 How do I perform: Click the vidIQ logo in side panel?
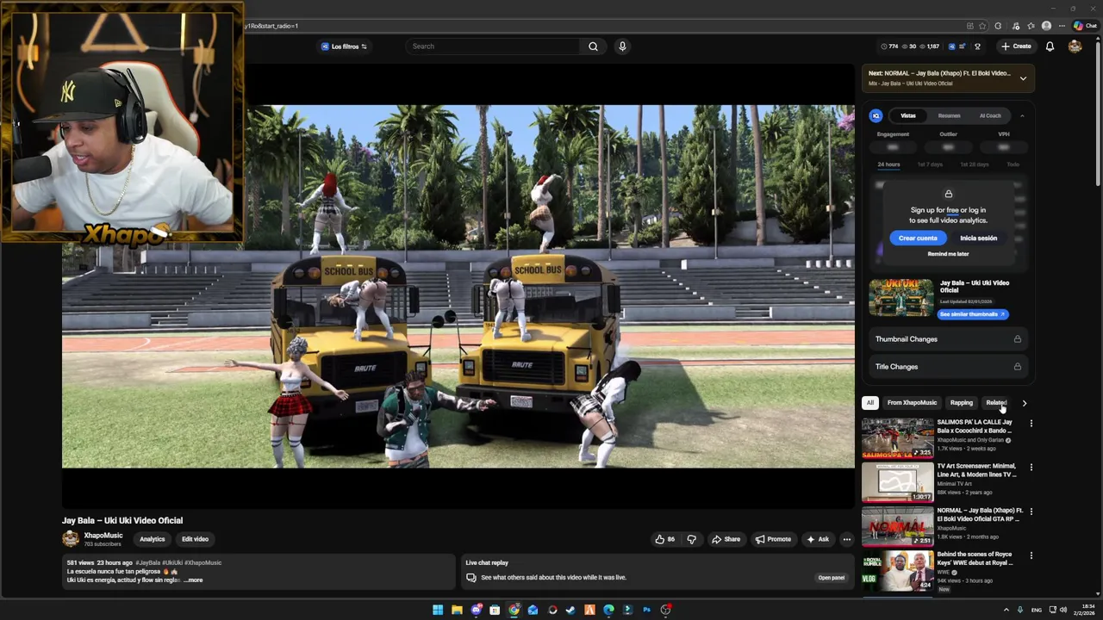[876, 115]
